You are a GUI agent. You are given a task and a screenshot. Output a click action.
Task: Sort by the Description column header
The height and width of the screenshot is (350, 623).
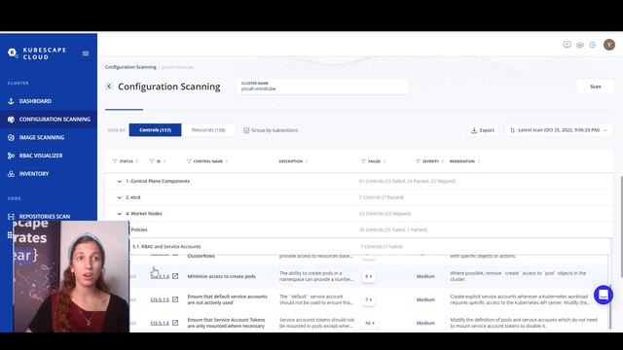click(293, 161)
